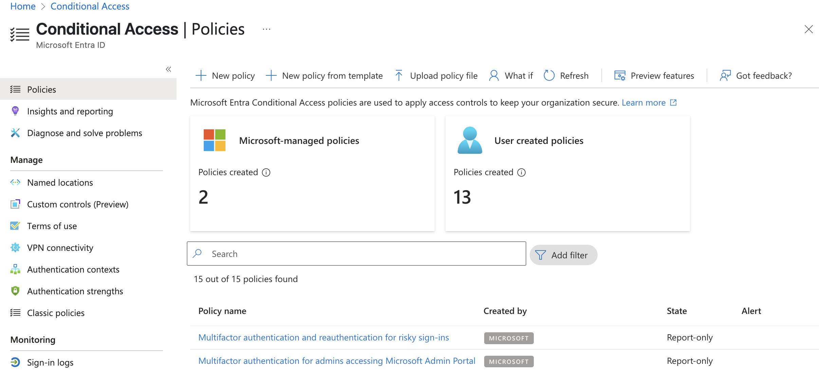The width and height of the screenshot is (819, 372).
Task: Select Classic policies in sidebar
Action: (56, 313)
